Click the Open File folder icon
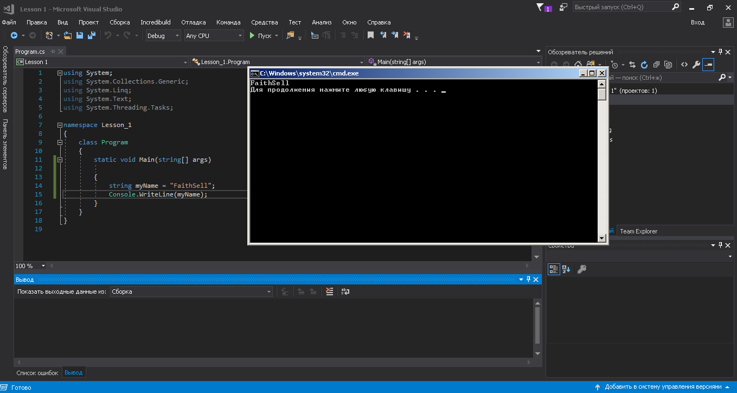Viewport: 737px width, 393px height. pos(68,35)
